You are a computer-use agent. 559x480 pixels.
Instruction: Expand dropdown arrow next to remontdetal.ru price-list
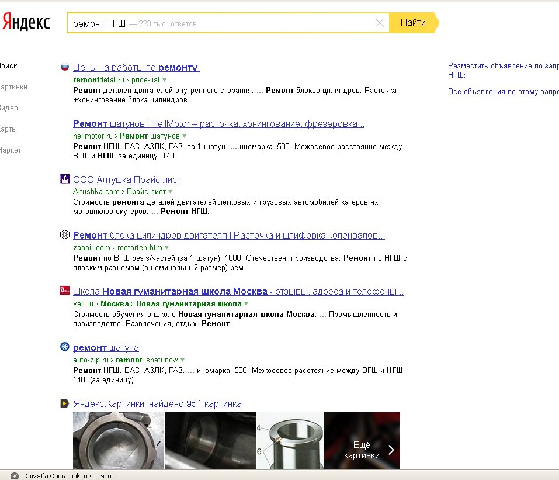point(164,80)
